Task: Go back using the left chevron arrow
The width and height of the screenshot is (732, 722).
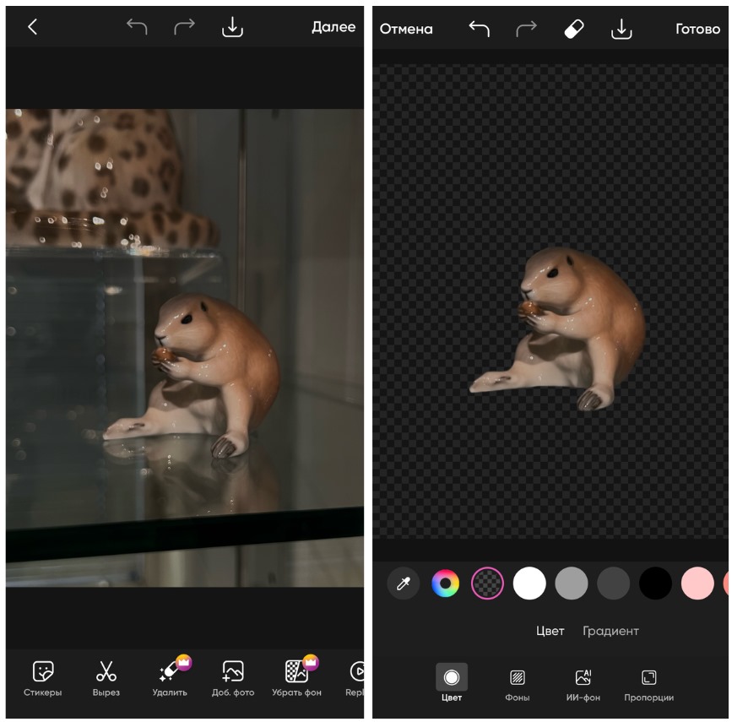Action: 32,27
